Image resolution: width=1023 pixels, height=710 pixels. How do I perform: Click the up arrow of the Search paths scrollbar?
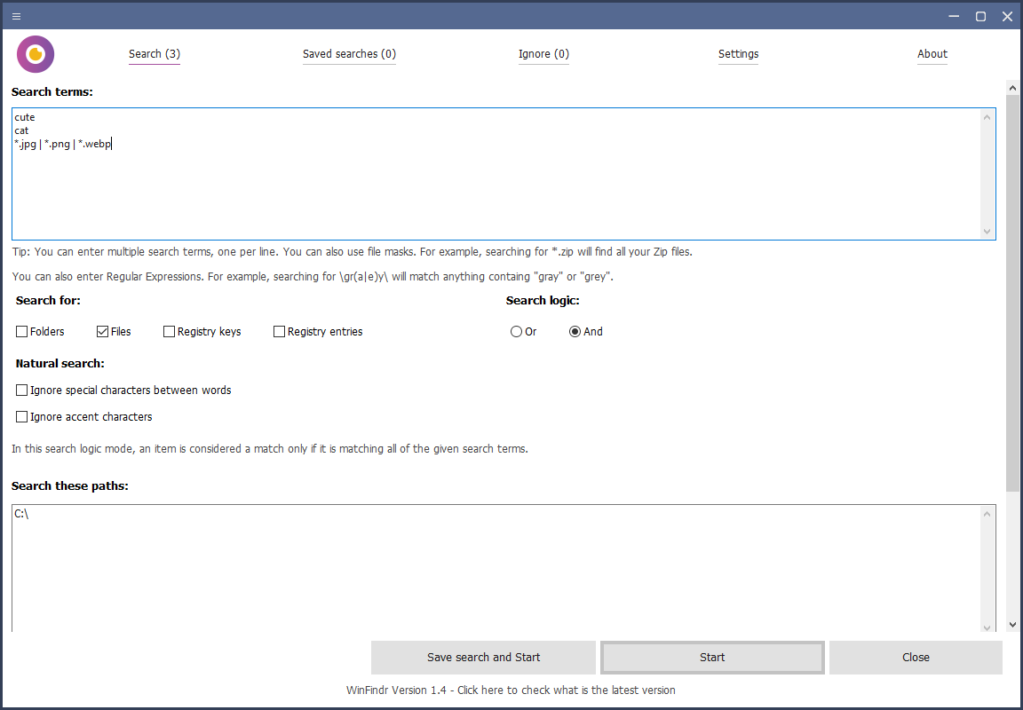pyautogui.click(x=987, y=514)
